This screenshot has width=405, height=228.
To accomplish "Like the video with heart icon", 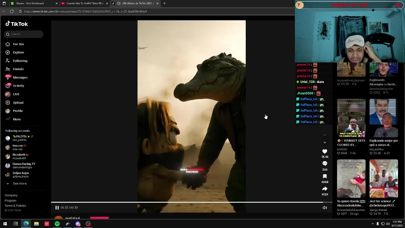I will click(325, 152).
